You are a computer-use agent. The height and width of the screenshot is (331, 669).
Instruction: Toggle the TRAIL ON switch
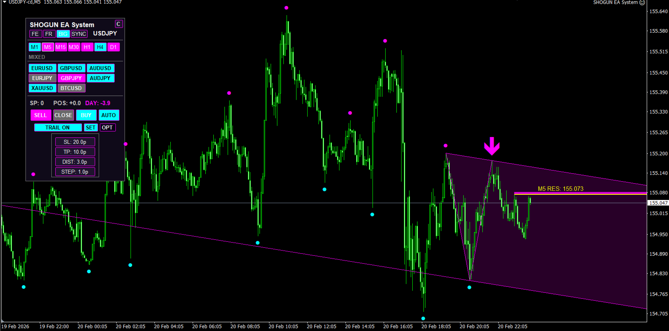click(58, 127)
